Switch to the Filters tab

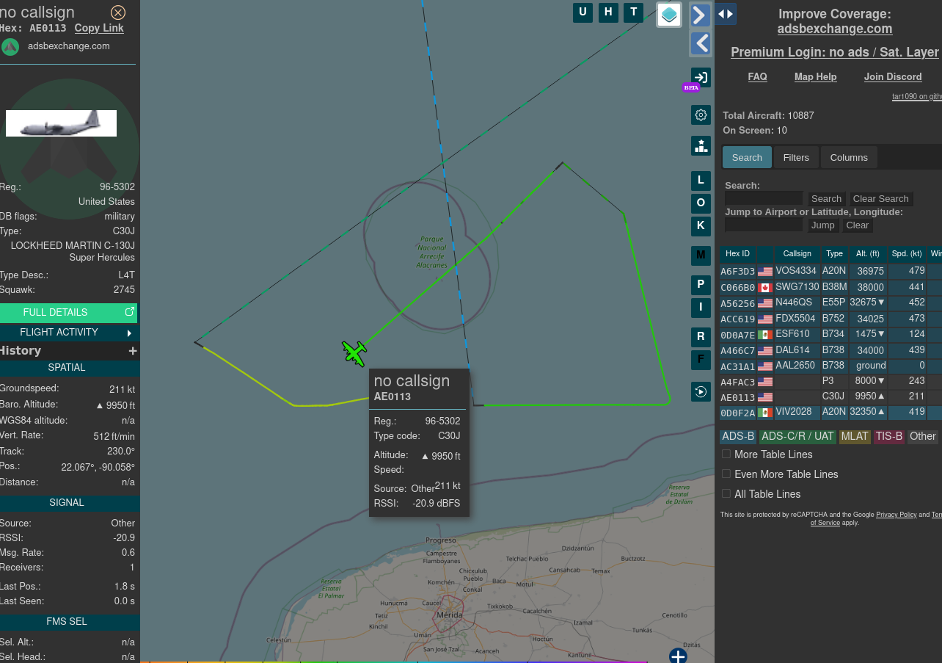[x=796, y=157]
